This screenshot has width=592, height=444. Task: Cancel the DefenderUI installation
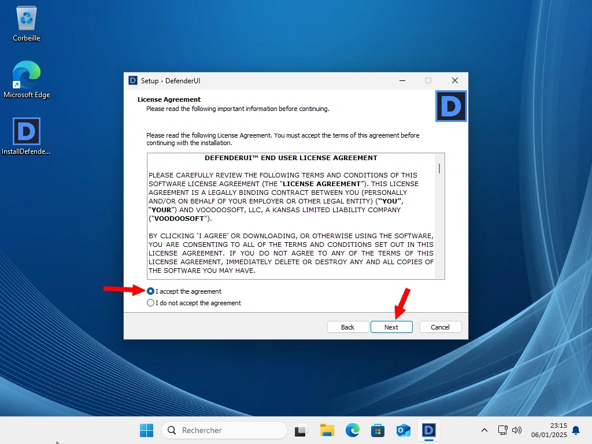pyautogui.click(x=440, y=327)
